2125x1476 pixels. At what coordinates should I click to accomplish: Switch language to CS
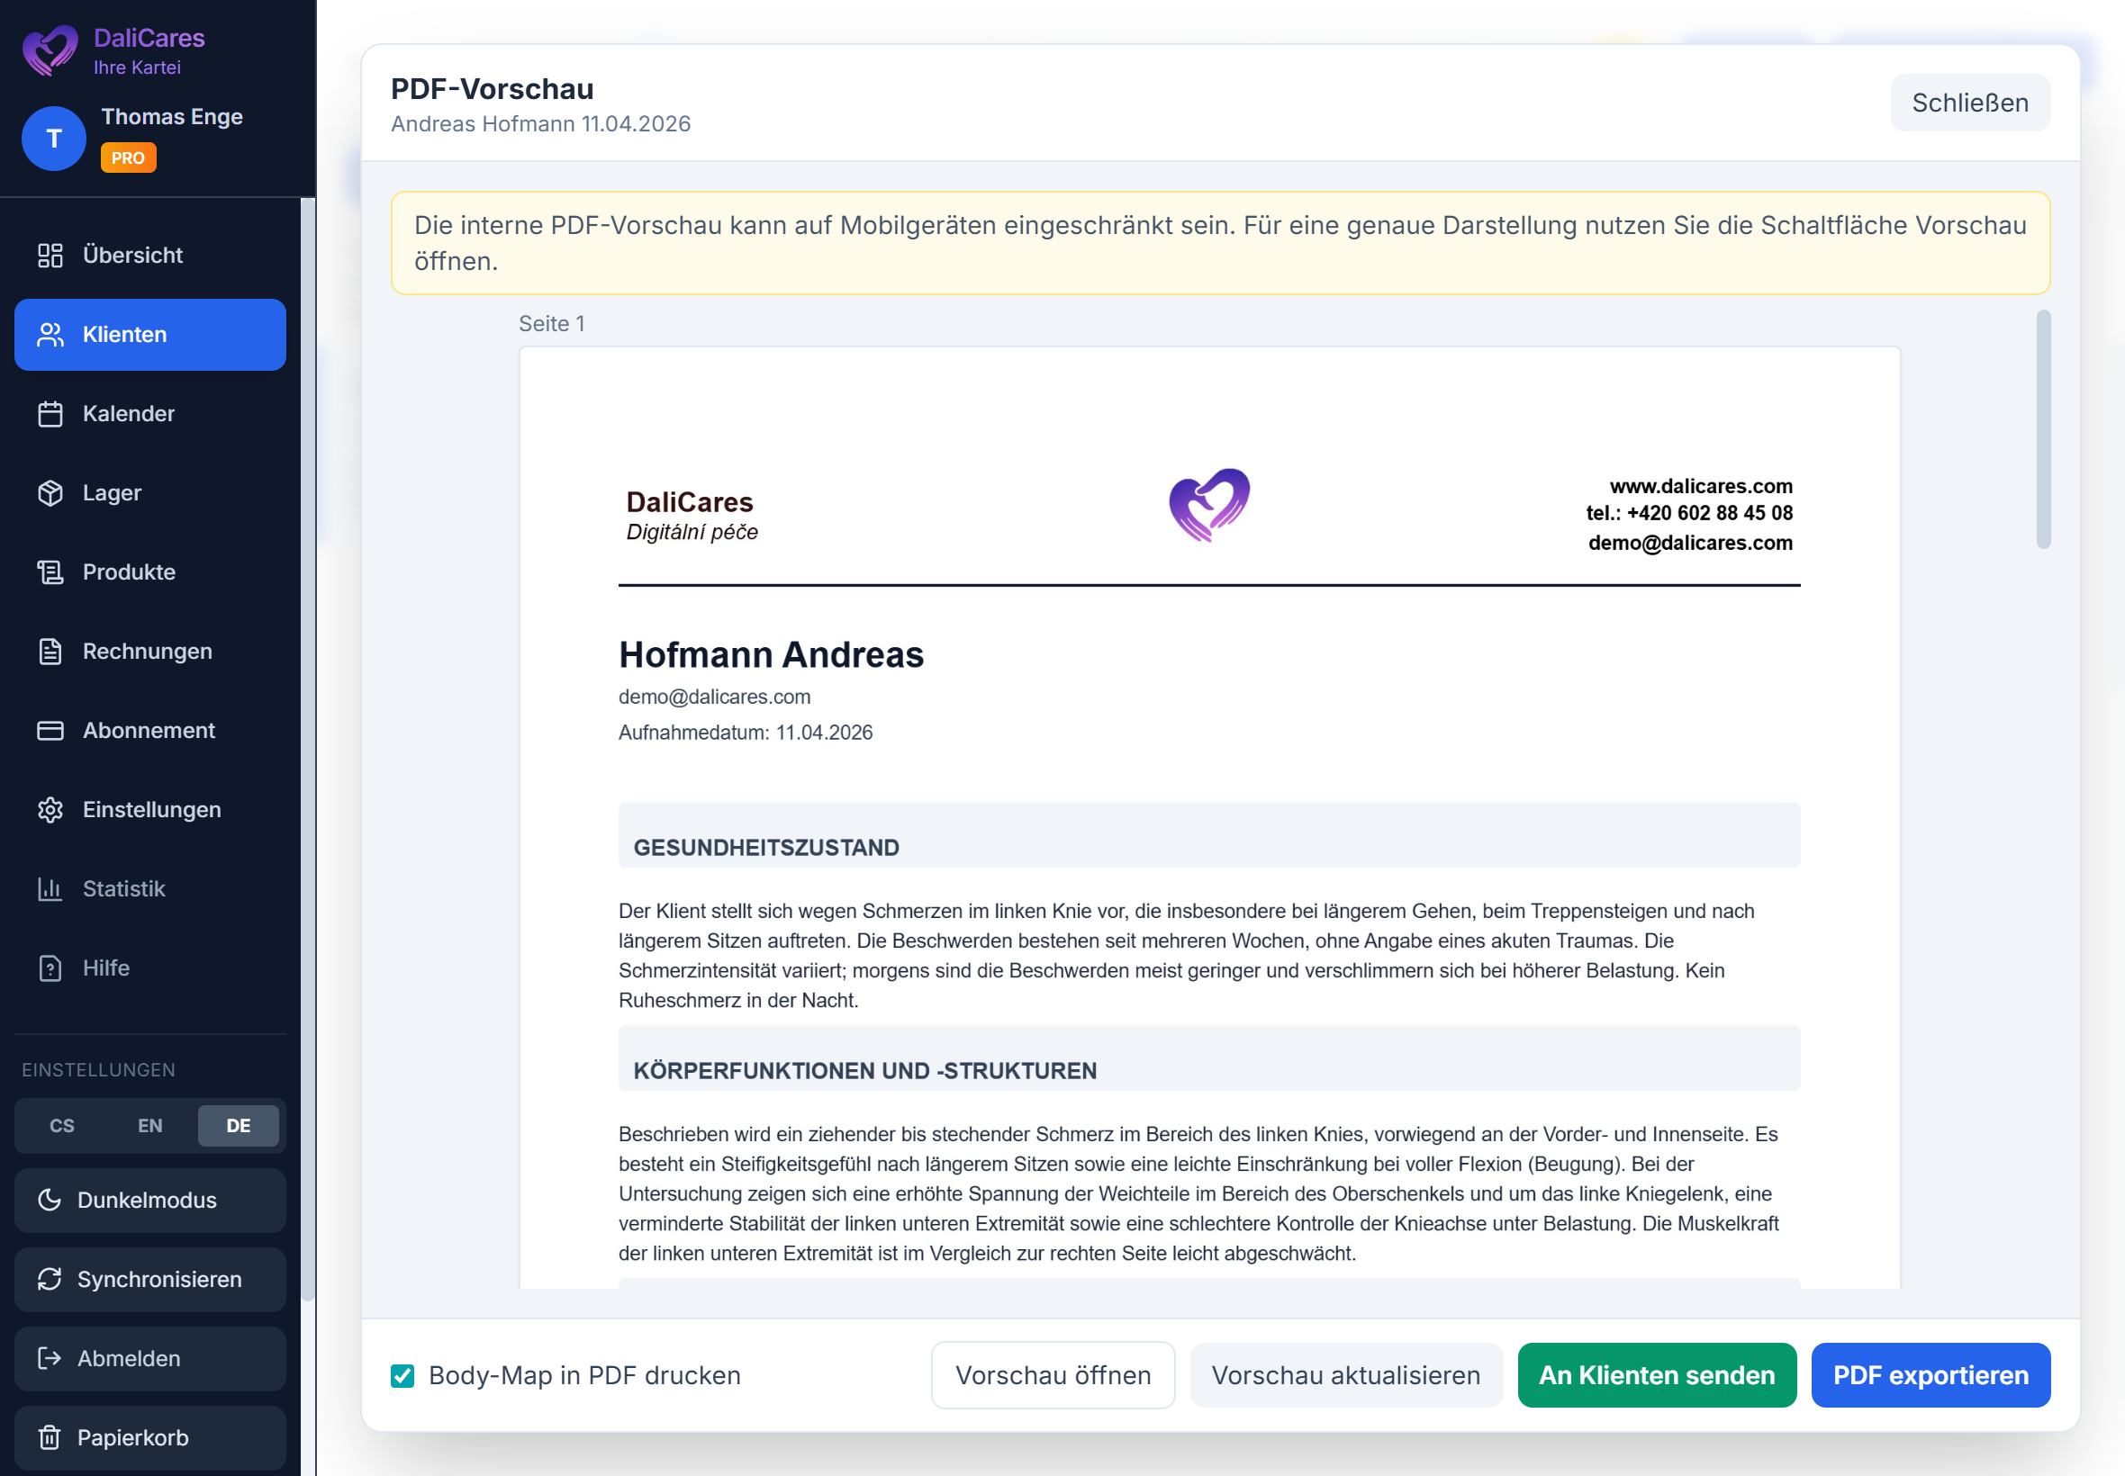coord(62,1126)
